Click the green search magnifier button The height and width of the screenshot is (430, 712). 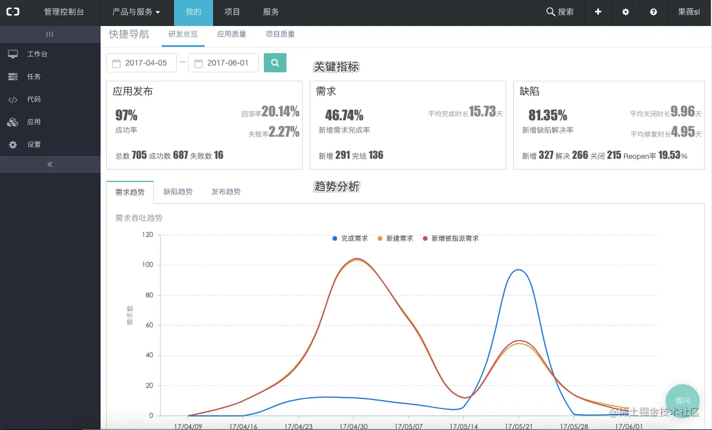pos(275,63)
